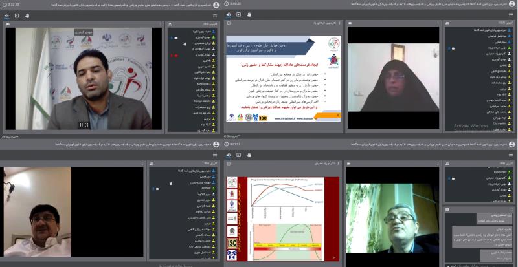The width and height of the screenshot is (518, 267).
Task: Open the profile avatar in top-right session header
Action: [x=512, y=4]
